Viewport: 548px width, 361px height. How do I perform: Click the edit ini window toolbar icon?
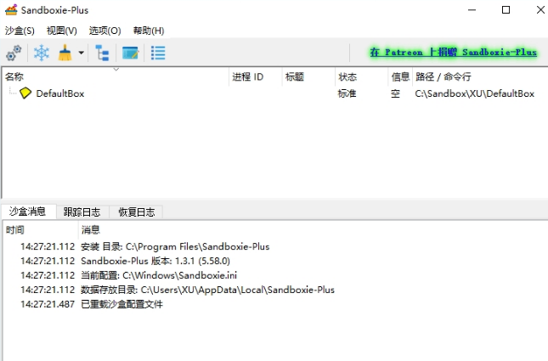(130, 54)
